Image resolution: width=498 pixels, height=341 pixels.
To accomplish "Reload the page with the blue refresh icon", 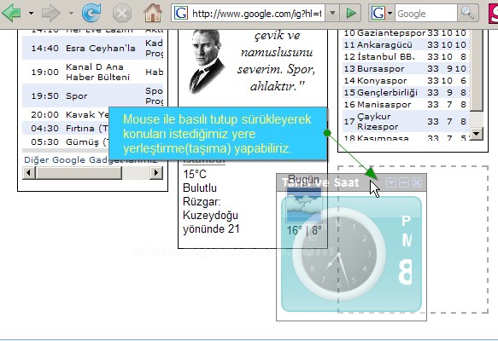I will [x=91, y=13].
